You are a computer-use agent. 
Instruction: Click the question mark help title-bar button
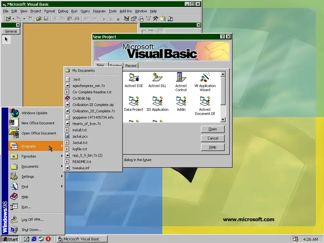(x=222, y=37)
